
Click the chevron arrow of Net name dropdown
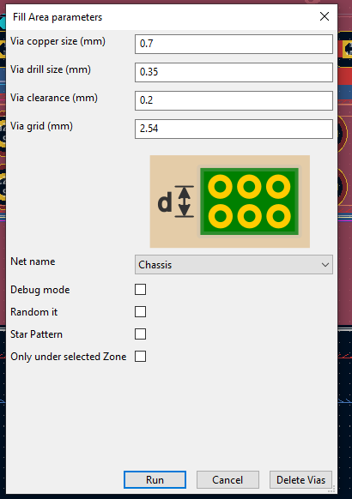325,265
